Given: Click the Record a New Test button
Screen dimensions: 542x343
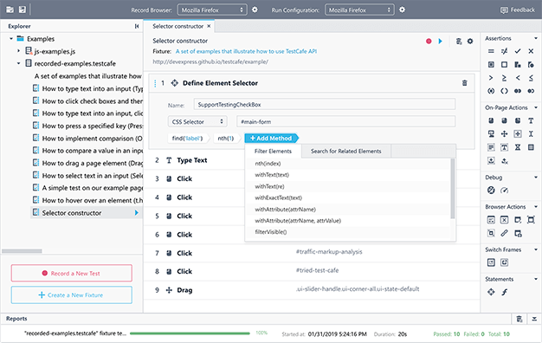Looking at the screenshot, I should 72,273.
